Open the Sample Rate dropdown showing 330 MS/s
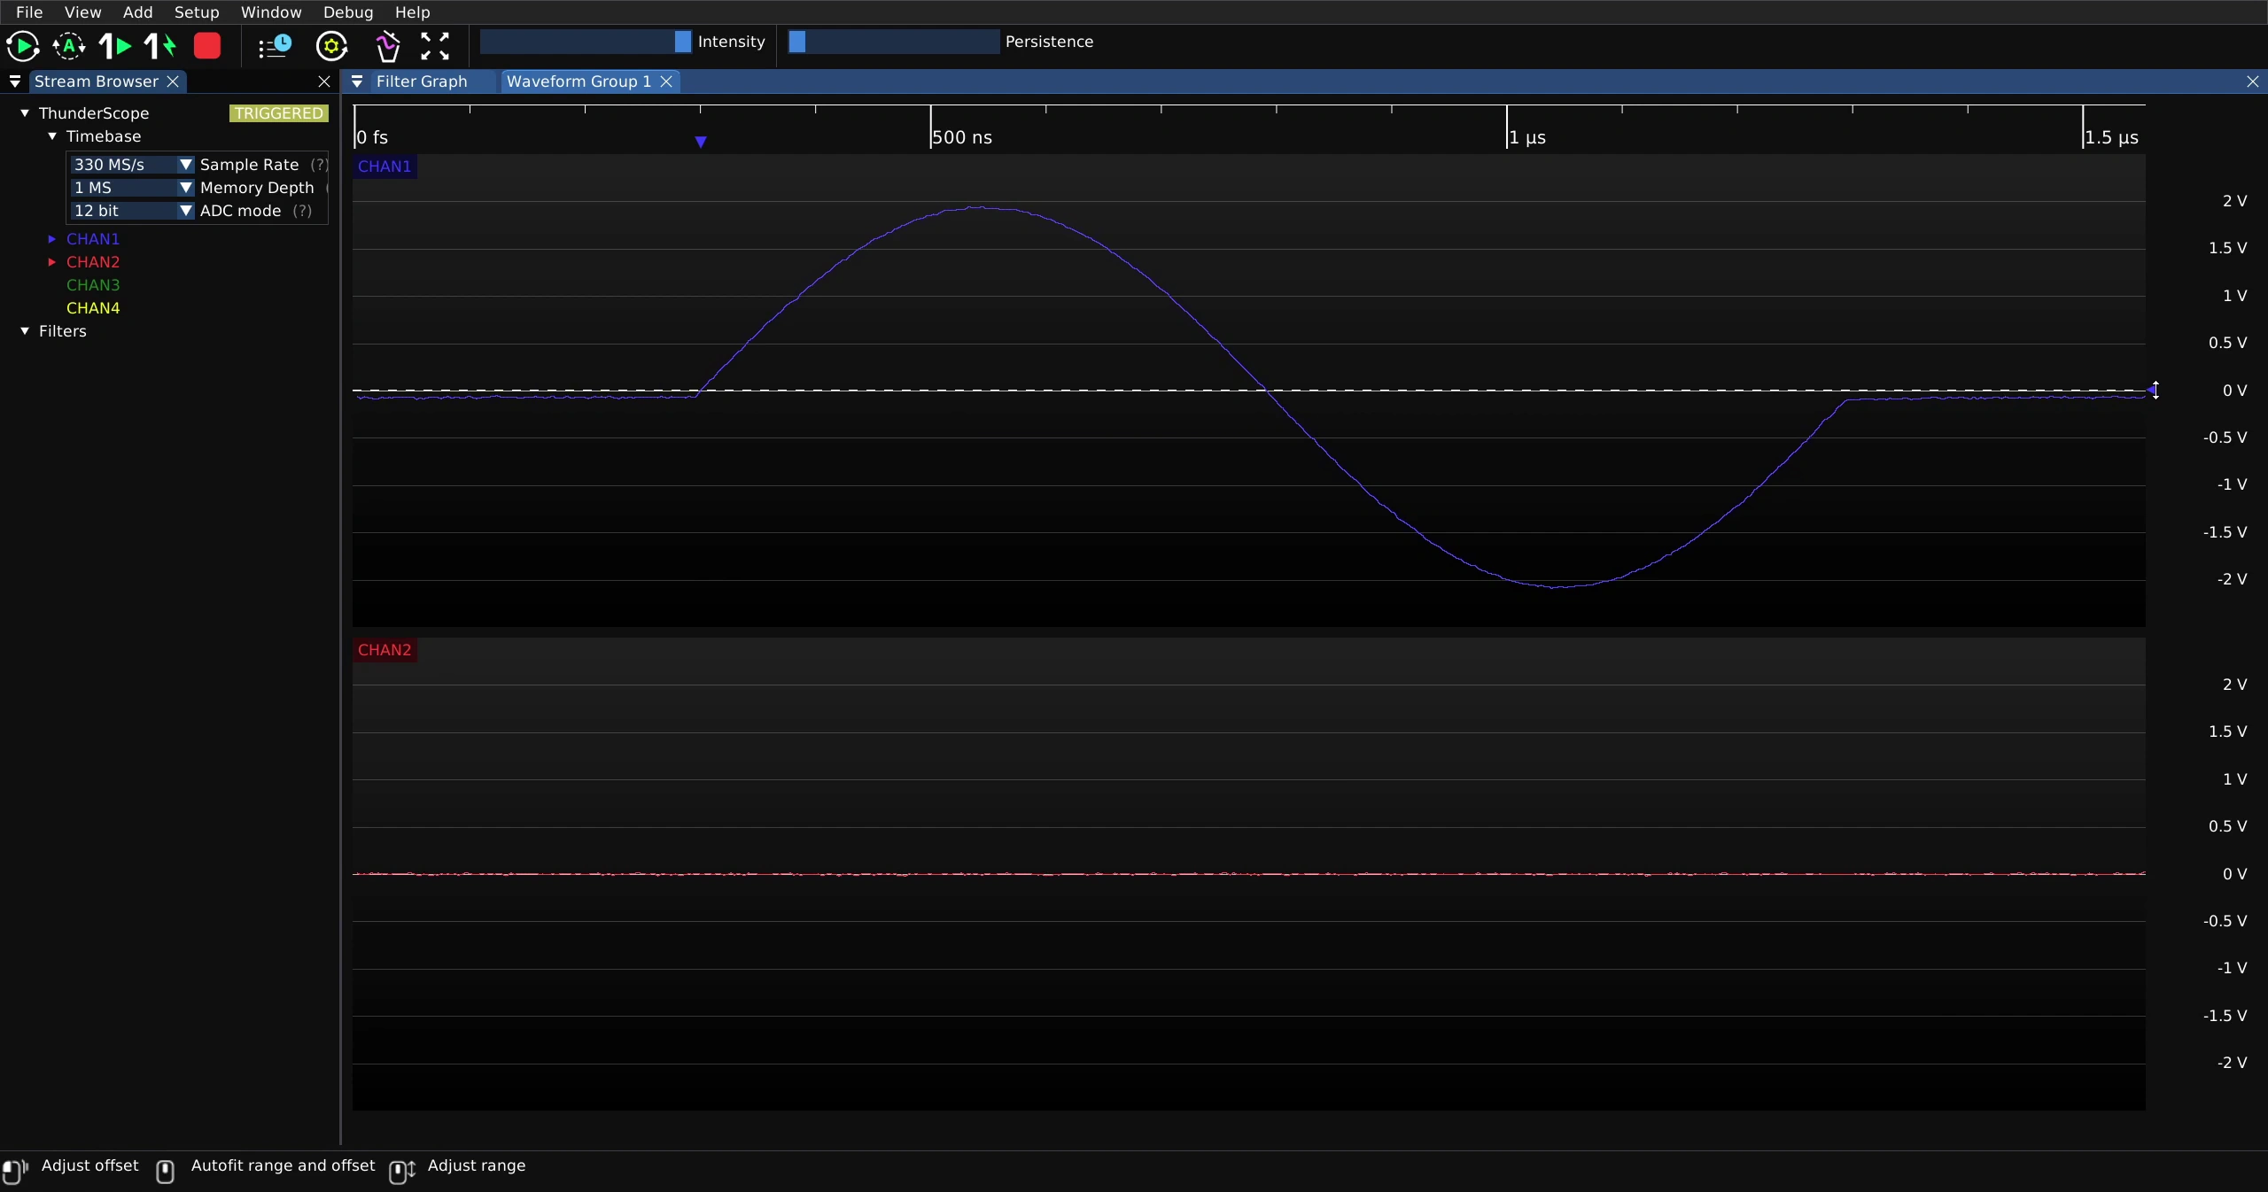This screenshot has height=1192, width=2268. click(x=132, y=165)
